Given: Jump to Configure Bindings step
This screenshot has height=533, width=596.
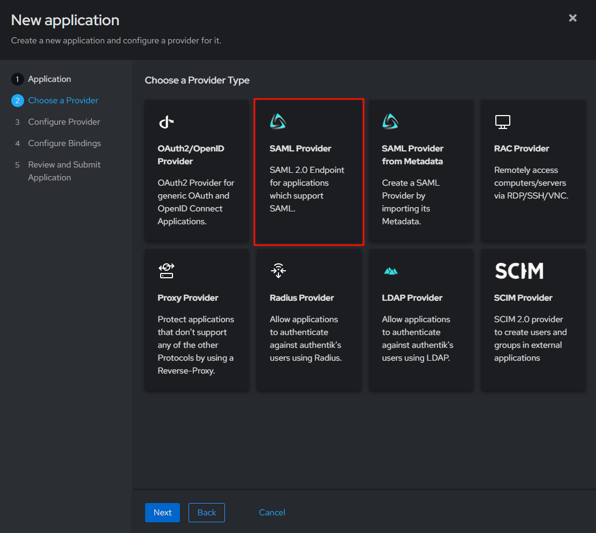Looking at the screenshot, I should 64,143.
